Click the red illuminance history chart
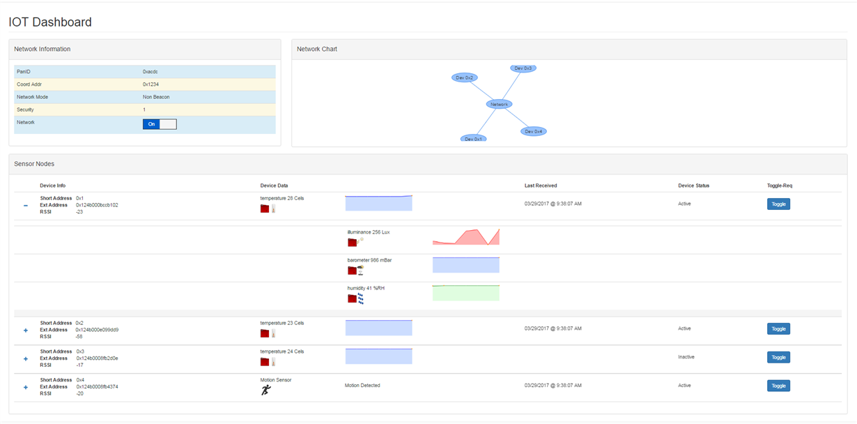This screenshot has height=424, width=857. pyautogui.click(x=465, y=237)
